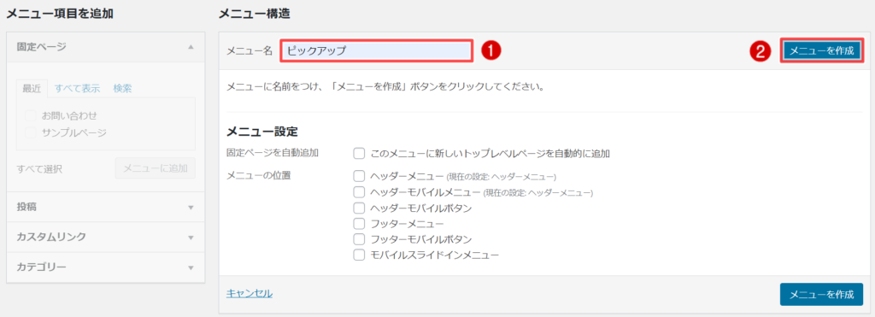Click the top メニューを作成 button
875x317 pixels.
[821, 50]
